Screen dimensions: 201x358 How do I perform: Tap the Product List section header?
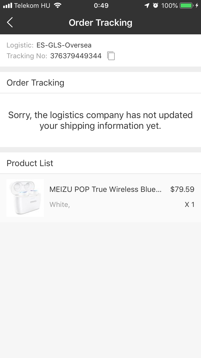pyautogui.click(x=30, y=163)
